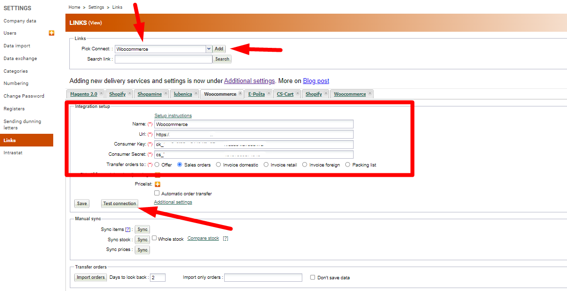Open the underlined Woocommerce tab at the end
This screenshot has height=291, width=567.
pos(350,94)
